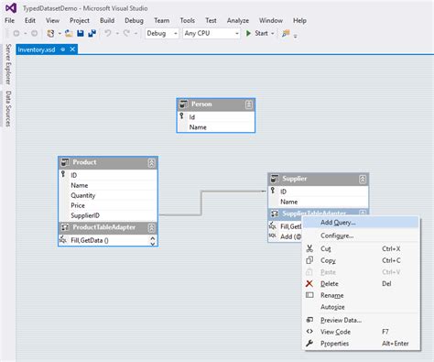Click the Undo arrow icon
The width and height of the screenshot is (434, 362).
108,33
